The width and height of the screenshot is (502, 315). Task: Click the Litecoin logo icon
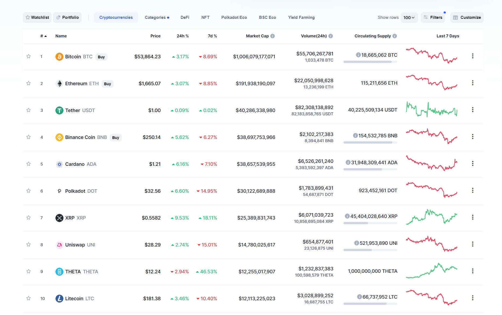(x=59, y=299)
